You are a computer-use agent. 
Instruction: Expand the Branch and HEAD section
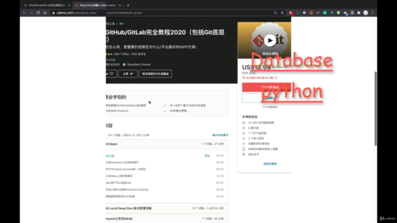click(167, 219)
